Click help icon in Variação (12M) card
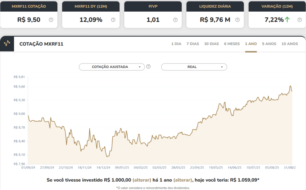 [299, 20]
